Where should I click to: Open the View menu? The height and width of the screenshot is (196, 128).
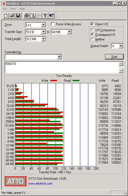13,9
